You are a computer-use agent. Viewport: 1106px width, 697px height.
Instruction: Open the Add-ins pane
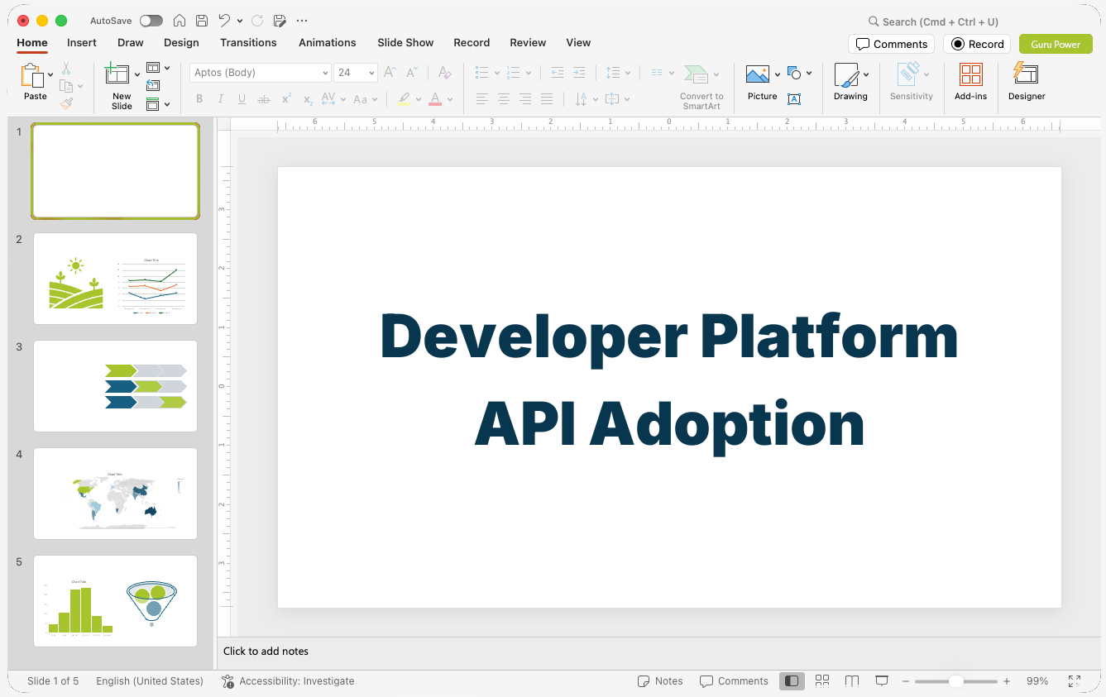[970, 83]
